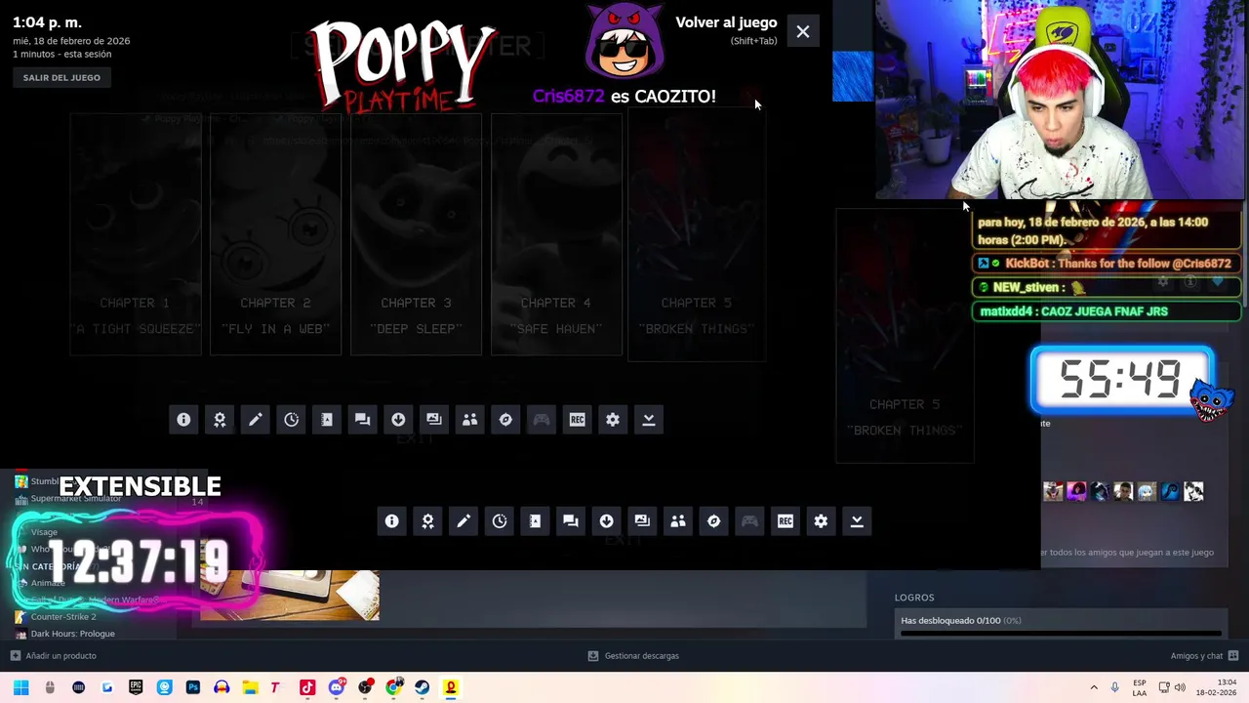Open notes pencil icon under the chapter cards

pos(255,420)
